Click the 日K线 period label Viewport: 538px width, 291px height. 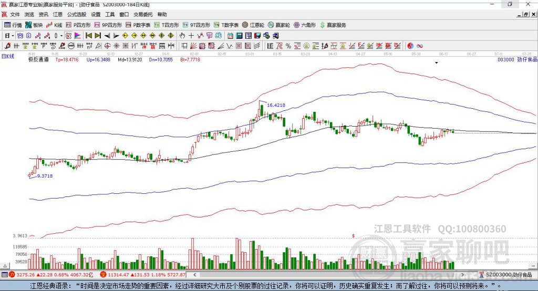click(8, 56)
